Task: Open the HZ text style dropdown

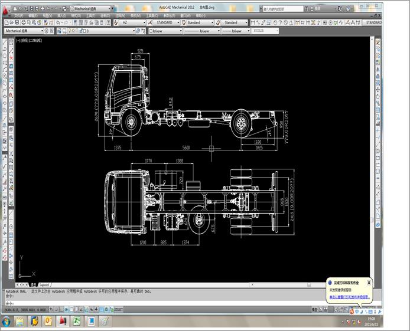Action: (x=144, y=22)
